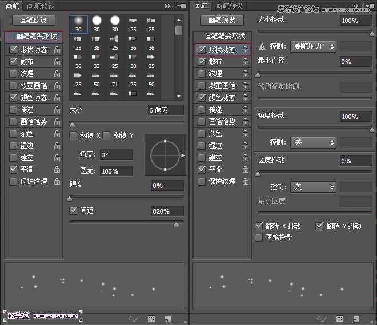Click lock icon beside 画笔笔势 in left panel
Viewport: 377px width, 325px height.
tap(57, 122)
